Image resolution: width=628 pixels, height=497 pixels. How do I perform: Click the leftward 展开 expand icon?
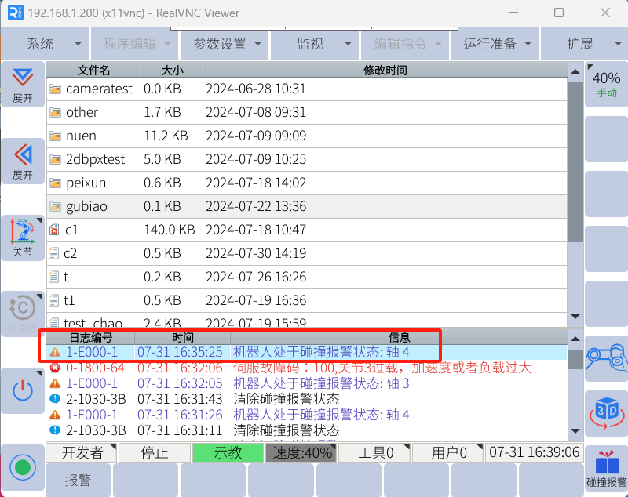[x=23, y=160]
